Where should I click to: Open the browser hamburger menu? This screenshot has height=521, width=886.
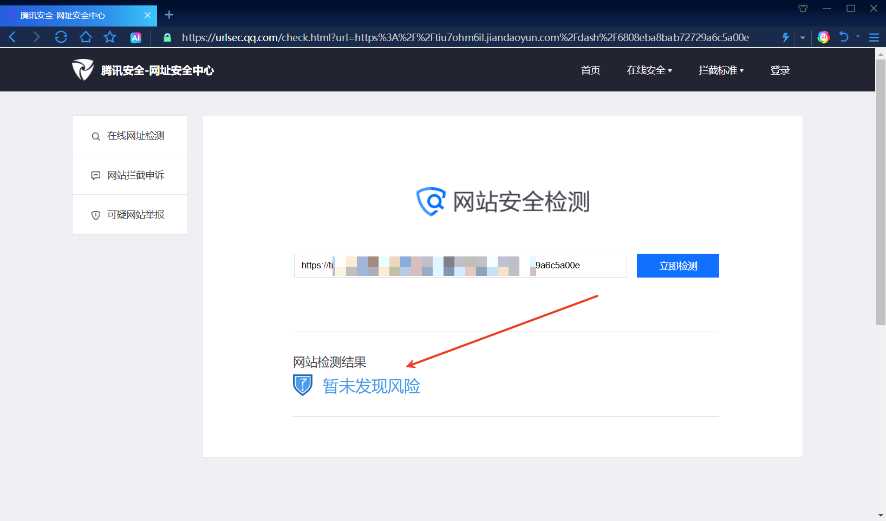click(874, 37)
